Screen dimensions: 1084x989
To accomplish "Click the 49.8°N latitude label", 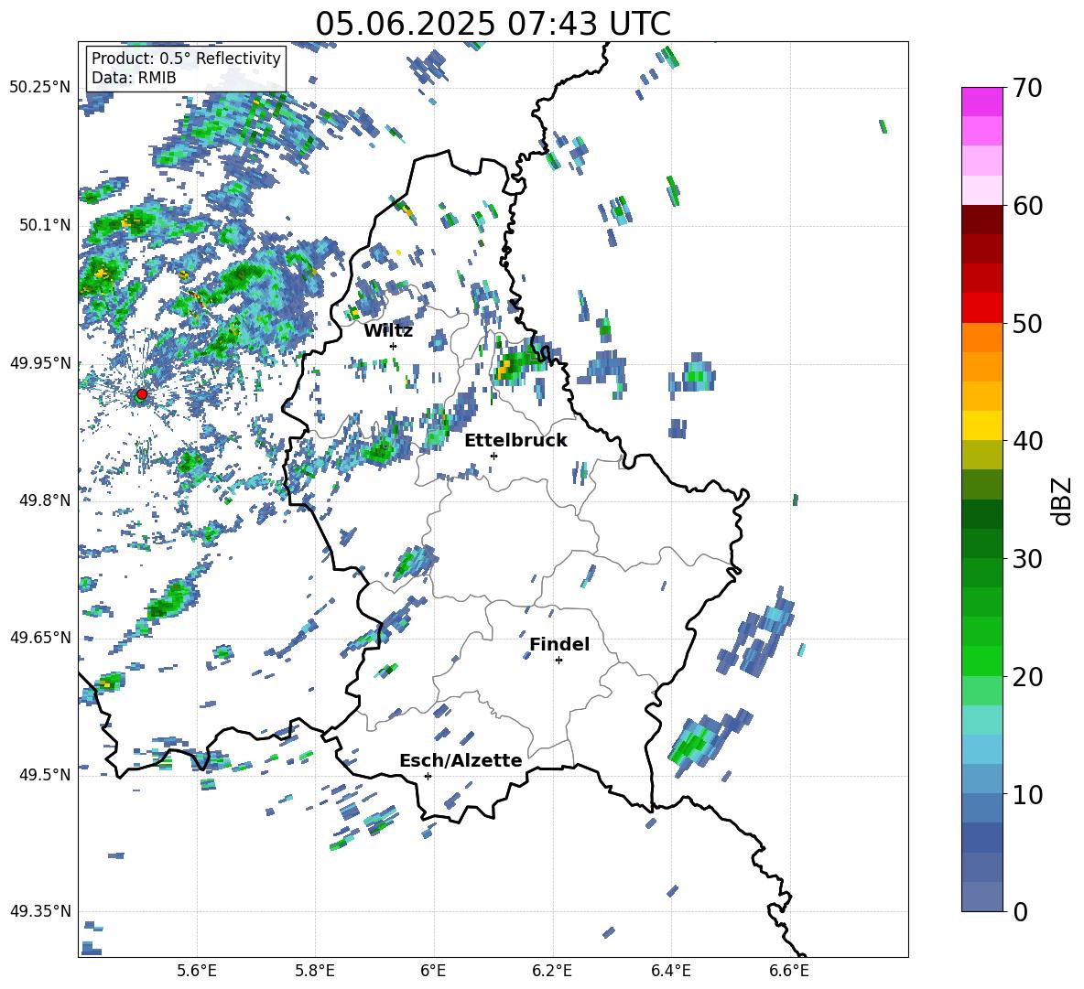I will [x=45, y=500].
